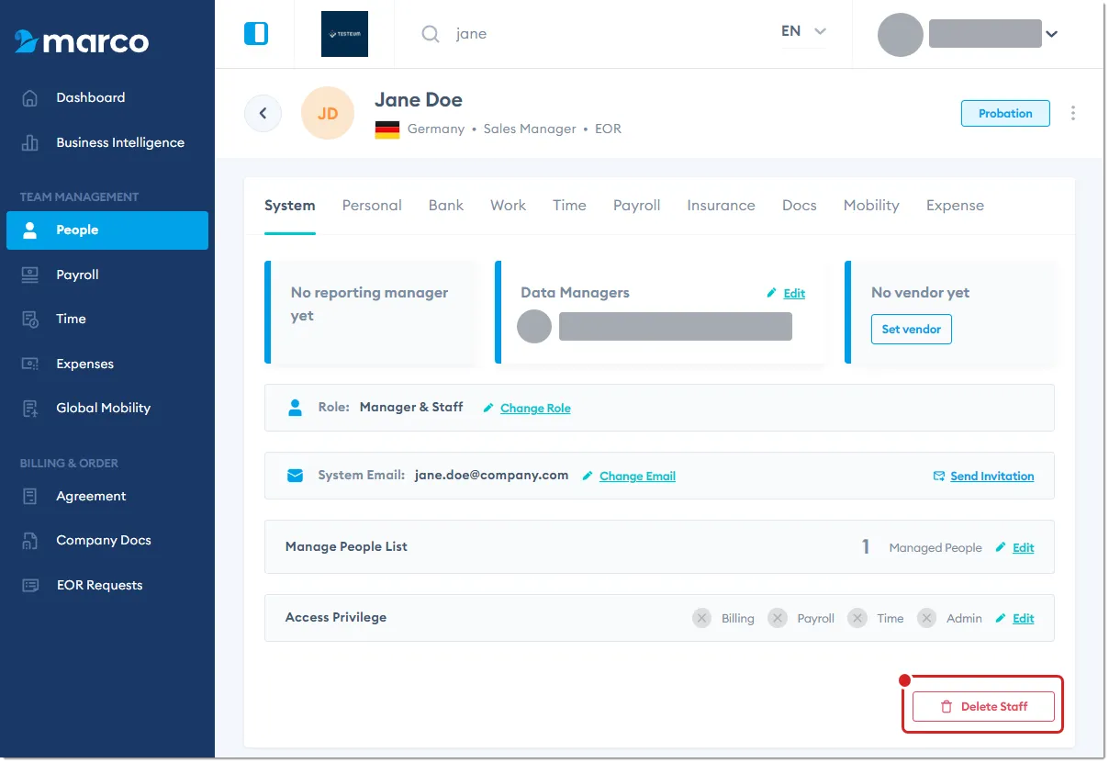
Task: Expand the user account menu chevron
Action: tap(1052, 34)
